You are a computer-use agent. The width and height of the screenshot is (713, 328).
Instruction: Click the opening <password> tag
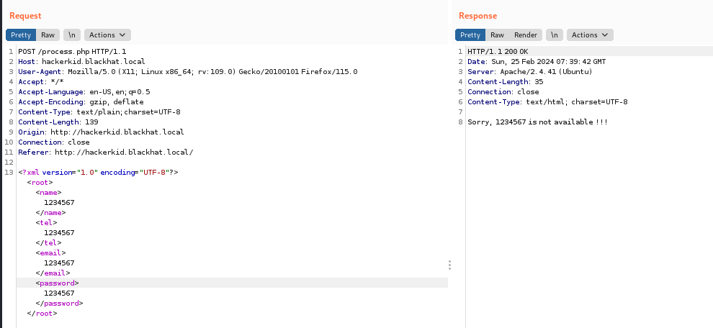click(58, 283)
